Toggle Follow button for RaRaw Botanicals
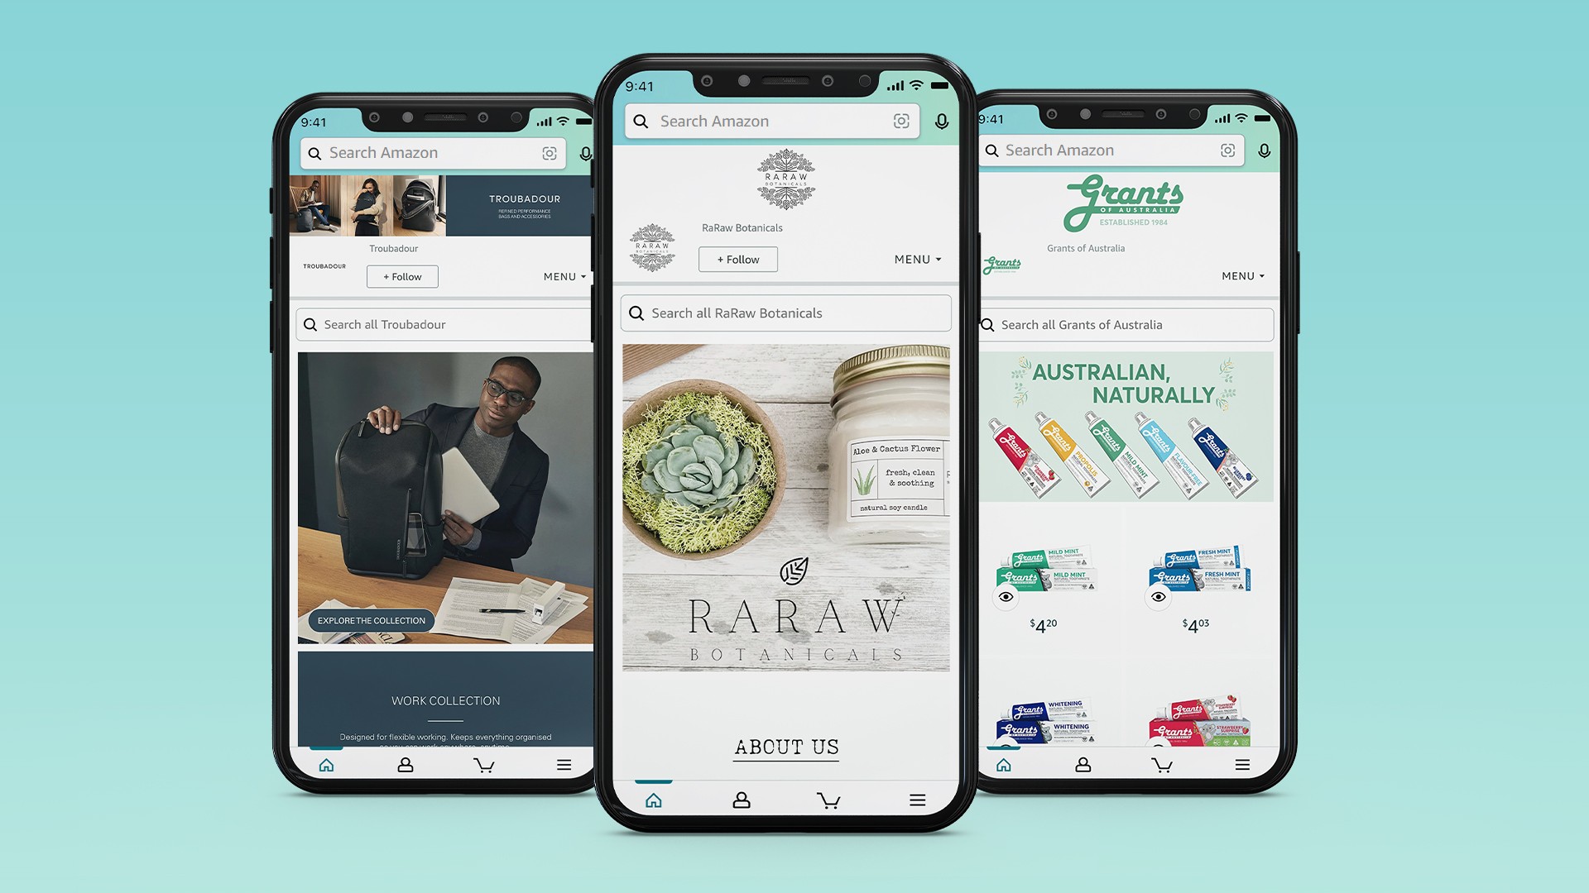The width and height of the screenshot is (1589, 893). pos(737,259)
